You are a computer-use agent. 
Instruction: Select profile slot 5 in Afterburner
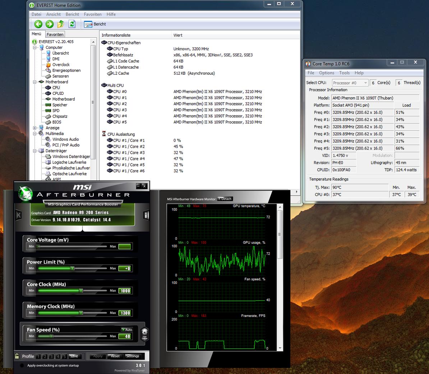point(65,356)
